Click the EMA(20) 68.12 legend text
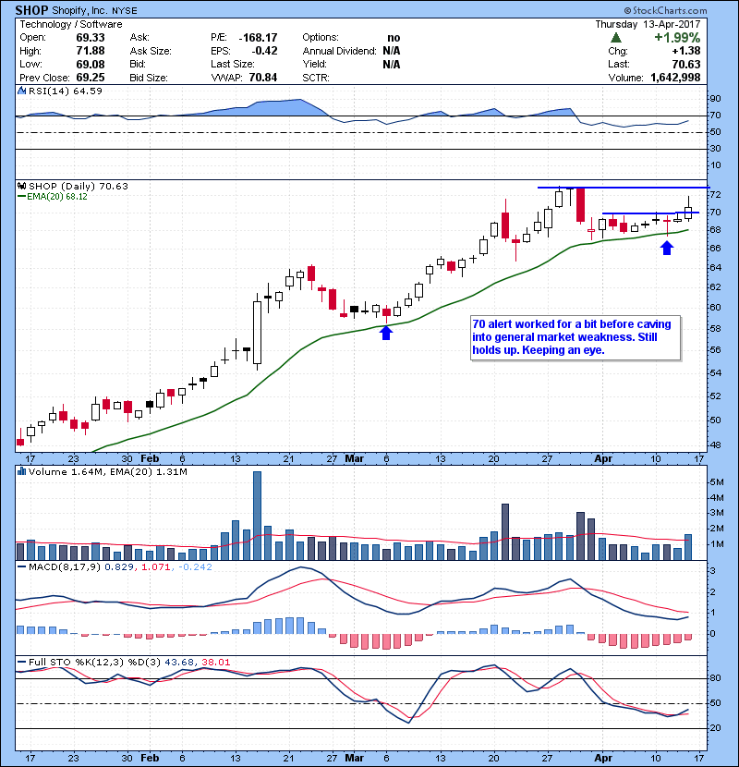Image resolution: width=739 pixels, height=767 pixels. [57, 197]
